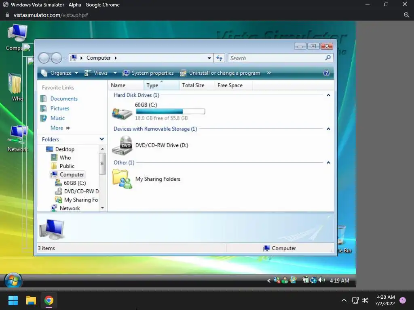Sort by the Total Size column header

(x=197, y=86)
